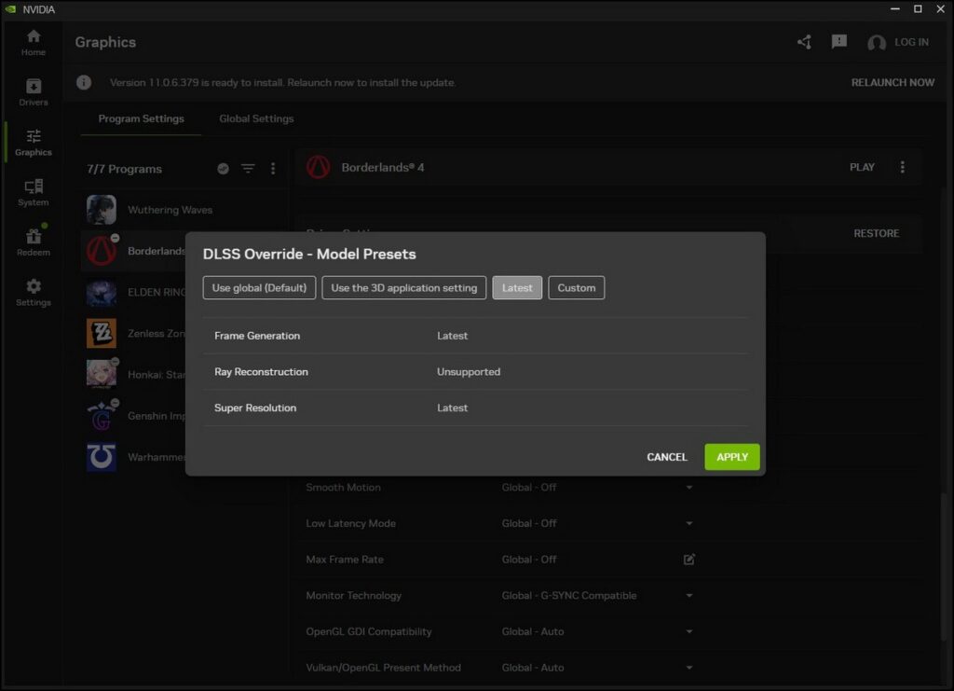Open Borderlands 4 three-dot options menu
The image size is (954, 691).
(x=902, y=168)
